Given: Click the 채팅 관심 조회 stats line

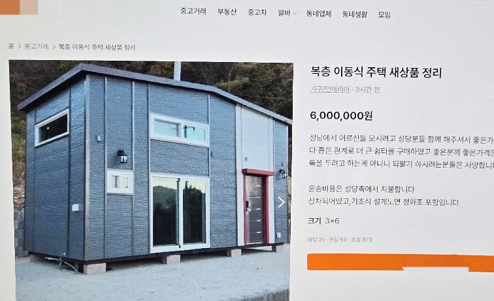Looking at the screenshot, I should click(x=340, y=240).
